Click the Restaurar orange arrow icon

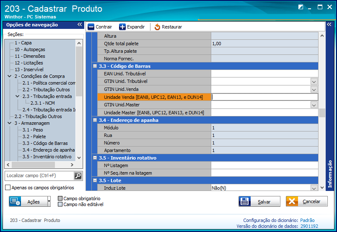(x=157, y=27)
